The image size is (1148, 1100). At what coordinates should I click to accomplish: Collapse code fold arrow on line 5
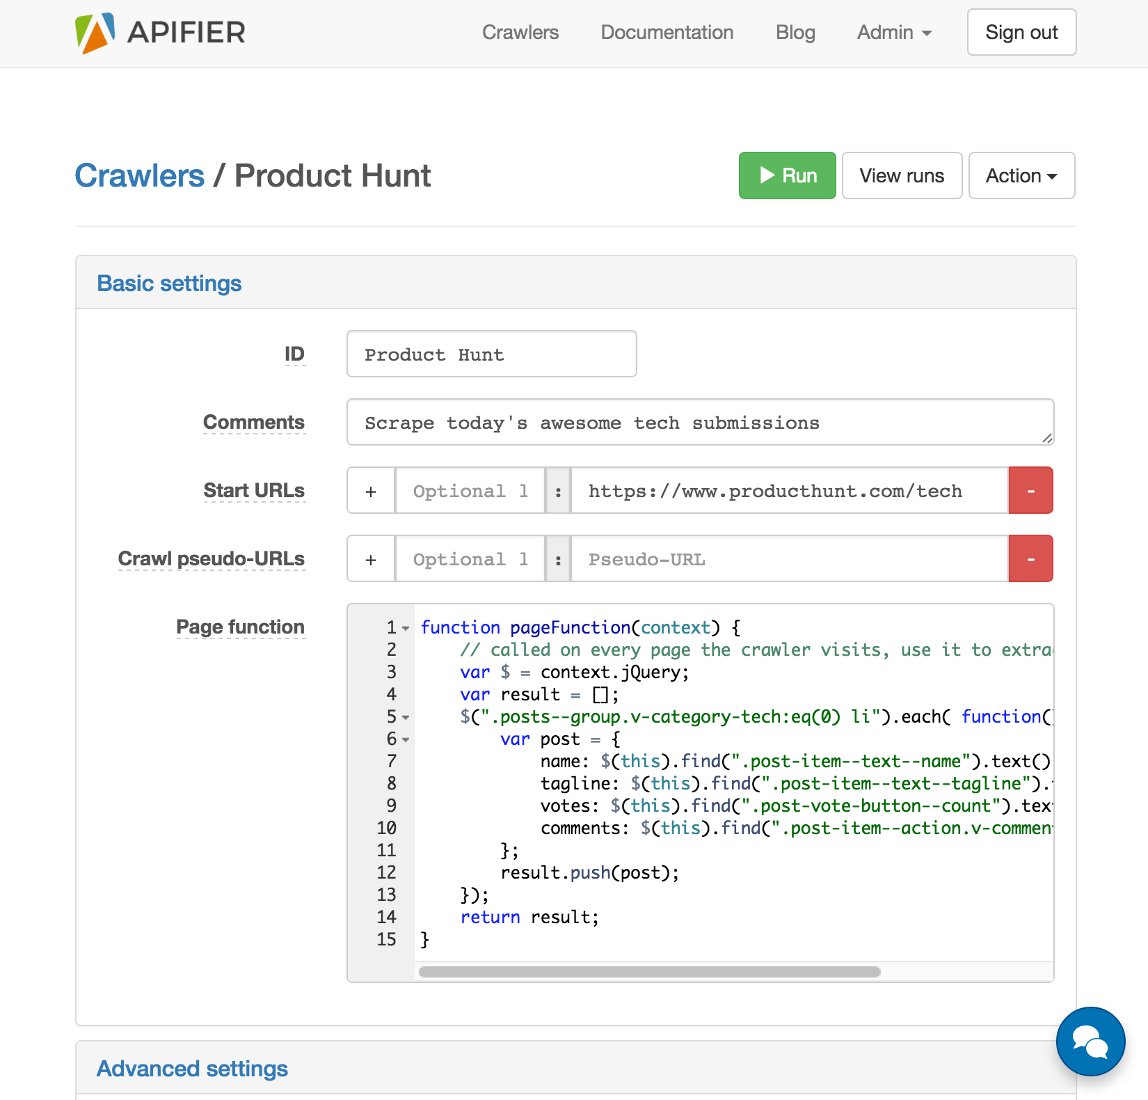click(406, 717)
